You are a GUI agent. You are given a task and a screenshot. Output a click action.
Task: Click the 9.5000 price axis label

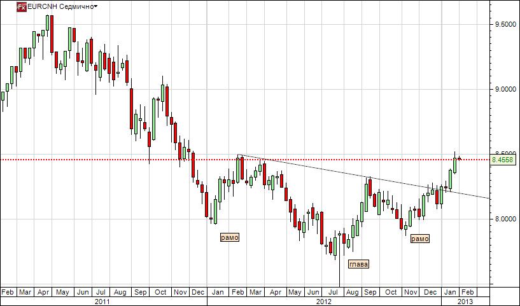point(505,25)
